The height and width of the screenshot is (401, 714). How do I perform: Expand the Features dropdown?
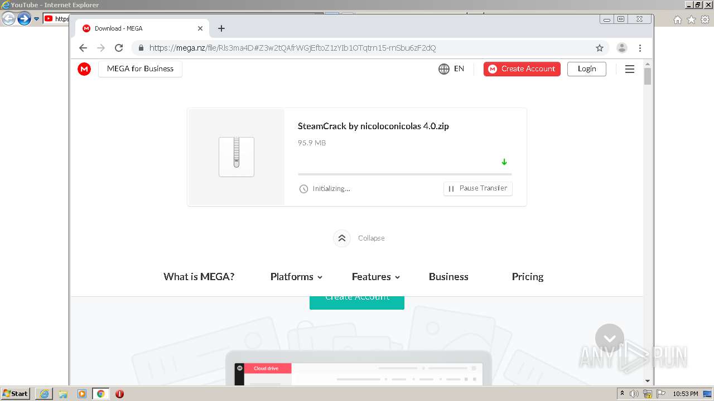[x=376, y=277]
